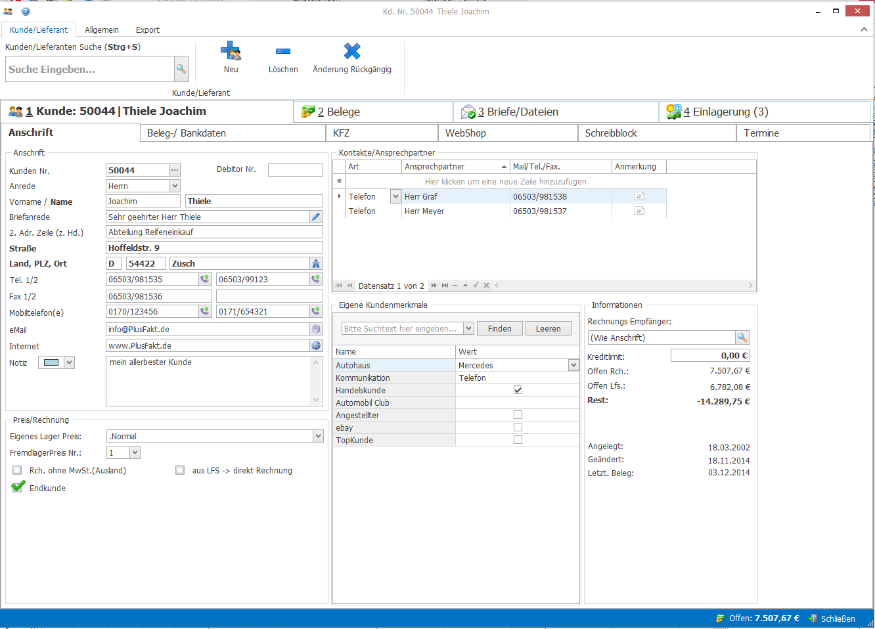Switch to the Termine tab
The height and width of the screenshot is (629, 875).
[803, 133]
